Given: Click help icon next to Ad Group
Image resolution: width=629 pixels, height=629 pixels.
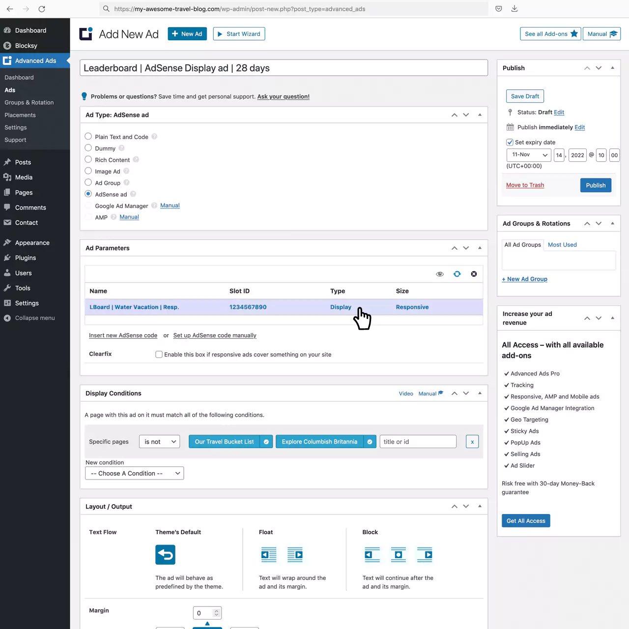Looking at the screenshot, I should click(x=126, y=182).
